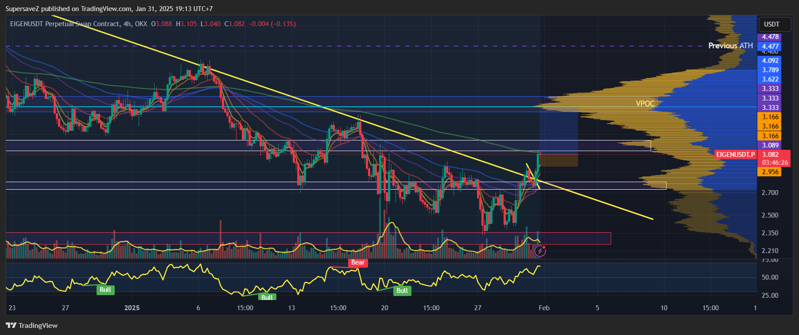Click the 3.089 price label
799x335 pixels.
point(770,145)
